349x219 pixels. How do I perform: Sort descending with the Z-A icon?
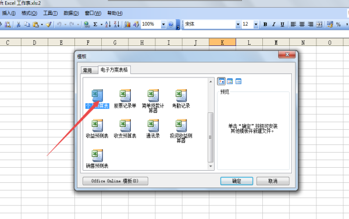(x=117, y=24)
